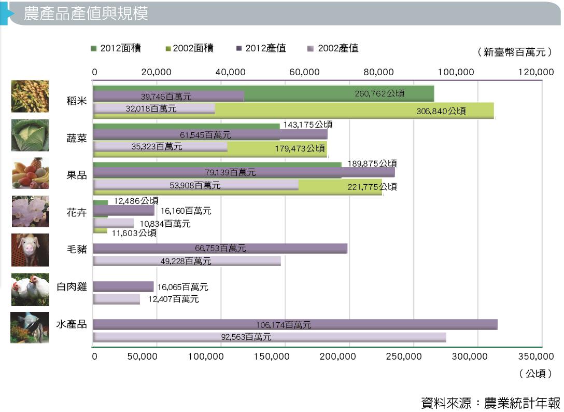Toggle the 2002產值 light purple legend marker
This screenshot has width=564, height=412.
(311, 48)
